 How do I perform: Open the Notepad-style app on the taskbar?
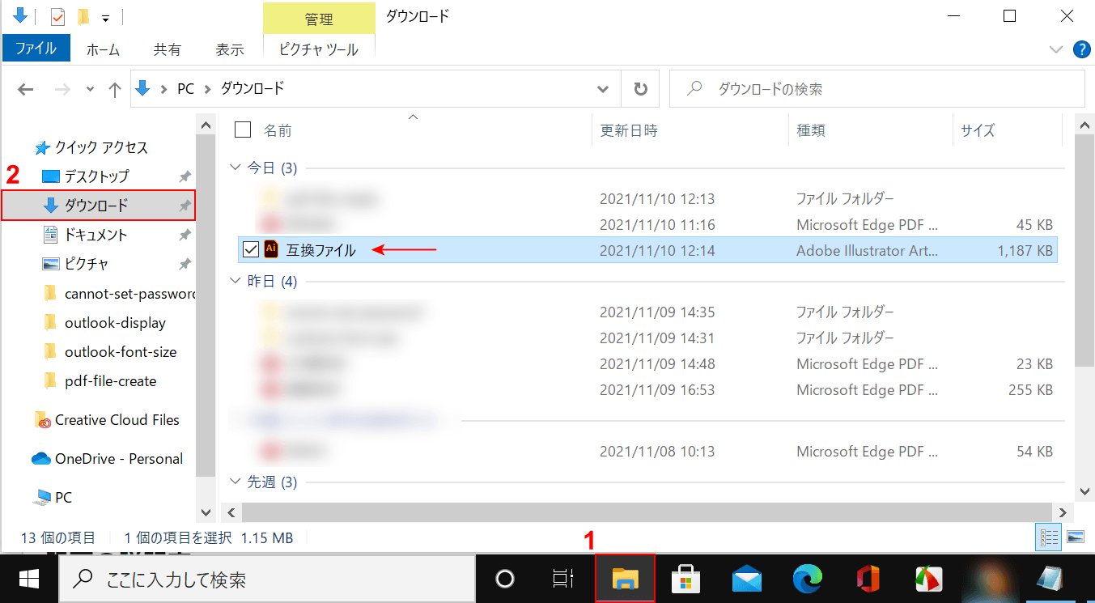[x=1051, y=579]
